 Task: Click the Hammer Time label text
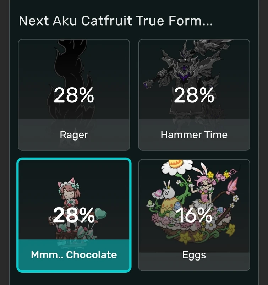click(194, 135)
